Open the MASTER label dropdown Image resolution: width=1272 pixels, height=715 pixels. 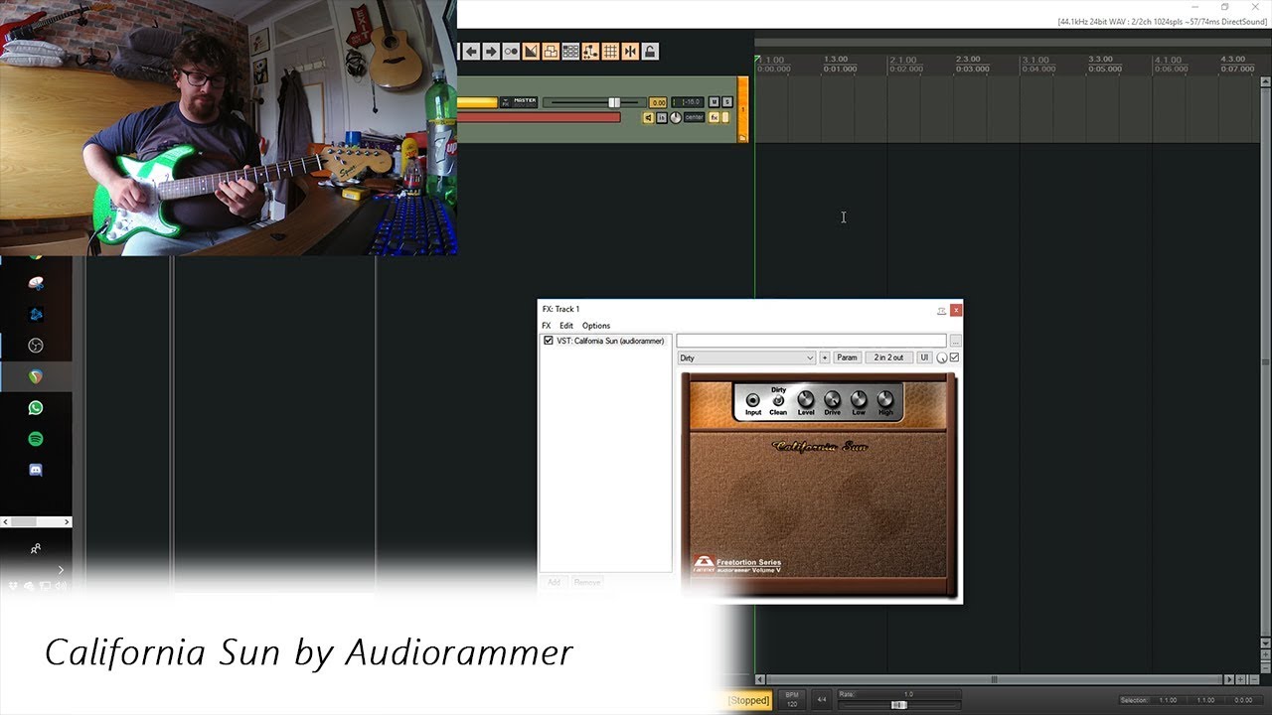point(519,102)
